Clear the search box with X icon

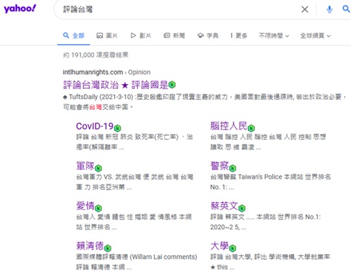tap(305, 9)
